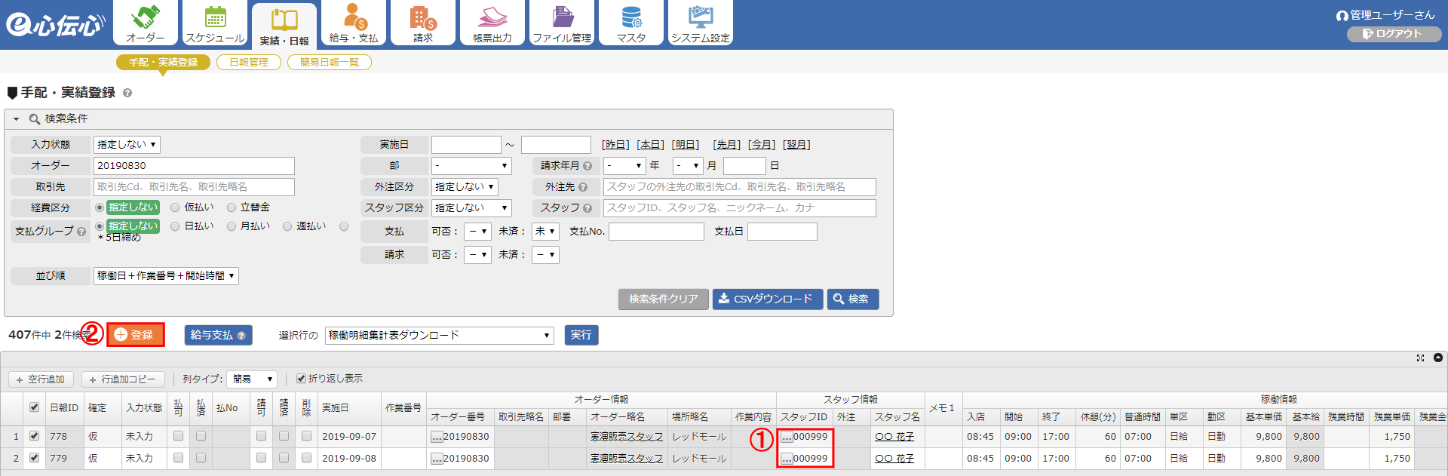Viewport: 1448px width, 476px height.
Task: Click the collapse circle icon of grid
Action: tap(1438, 358)
